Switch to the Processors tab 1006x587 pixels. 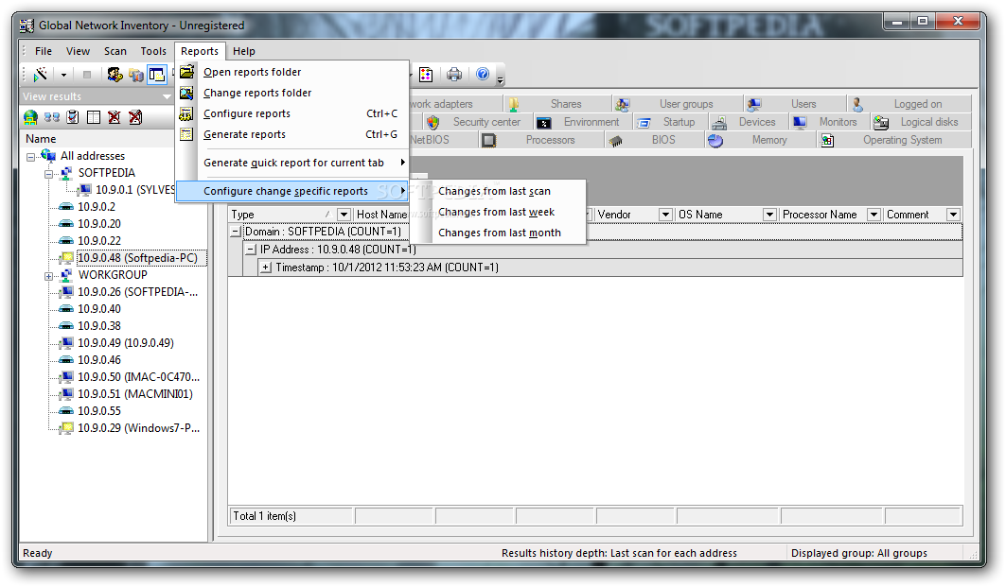pos(541,140)
